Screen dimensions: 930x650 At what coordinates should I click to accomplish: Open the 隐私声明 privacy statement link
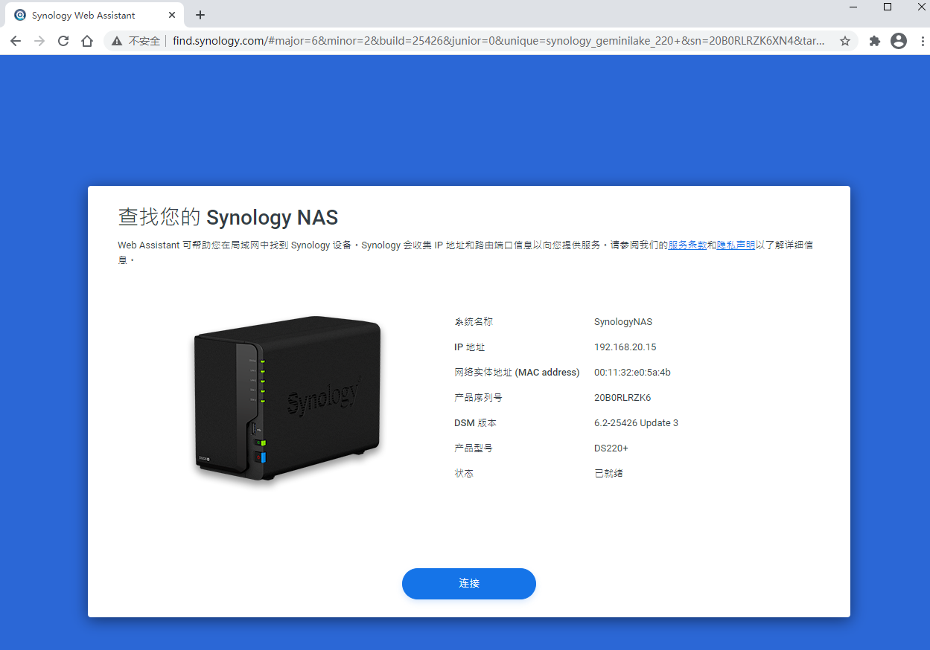coord(736,245)
